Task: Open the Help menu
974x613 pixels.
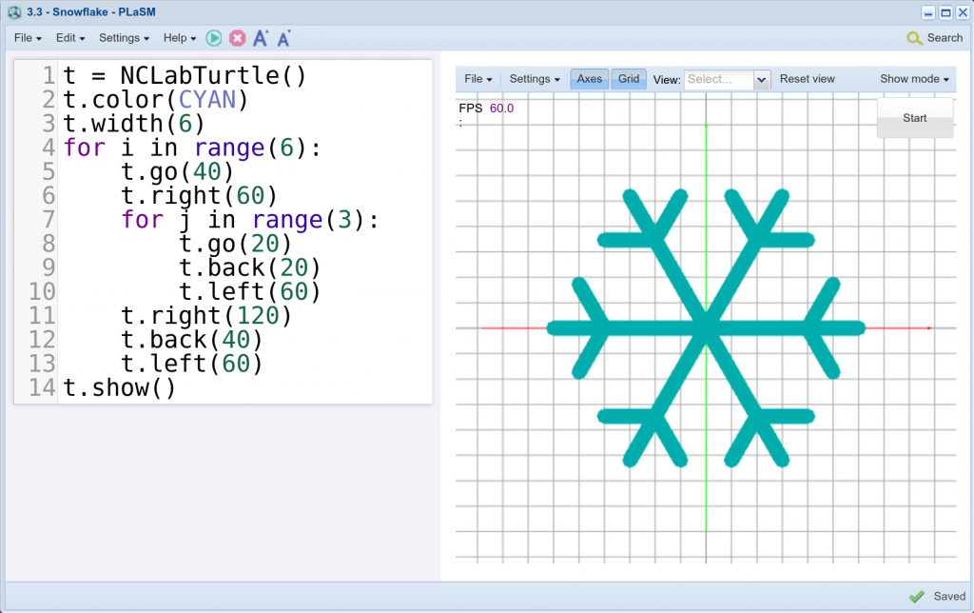Action: [x=180, y=38]
